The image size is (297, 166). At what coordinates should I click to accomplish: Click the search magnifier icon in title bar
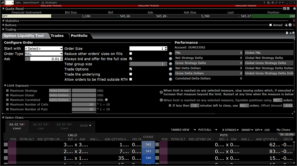point(268,3)
